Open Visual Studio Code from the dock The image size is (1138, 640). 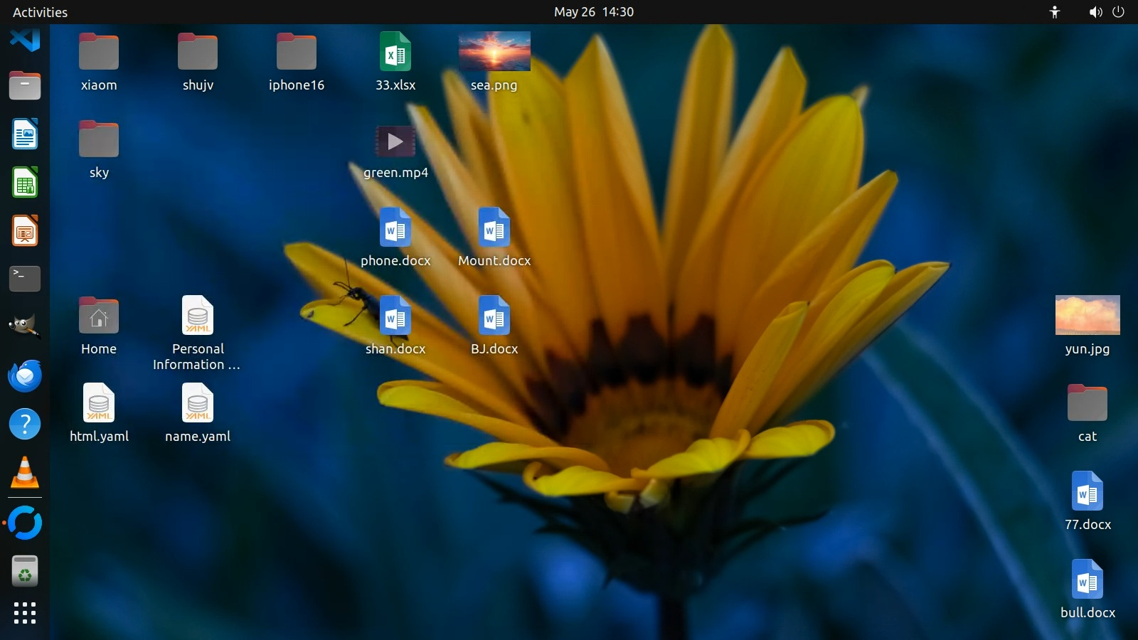click(x=25, y=39)
